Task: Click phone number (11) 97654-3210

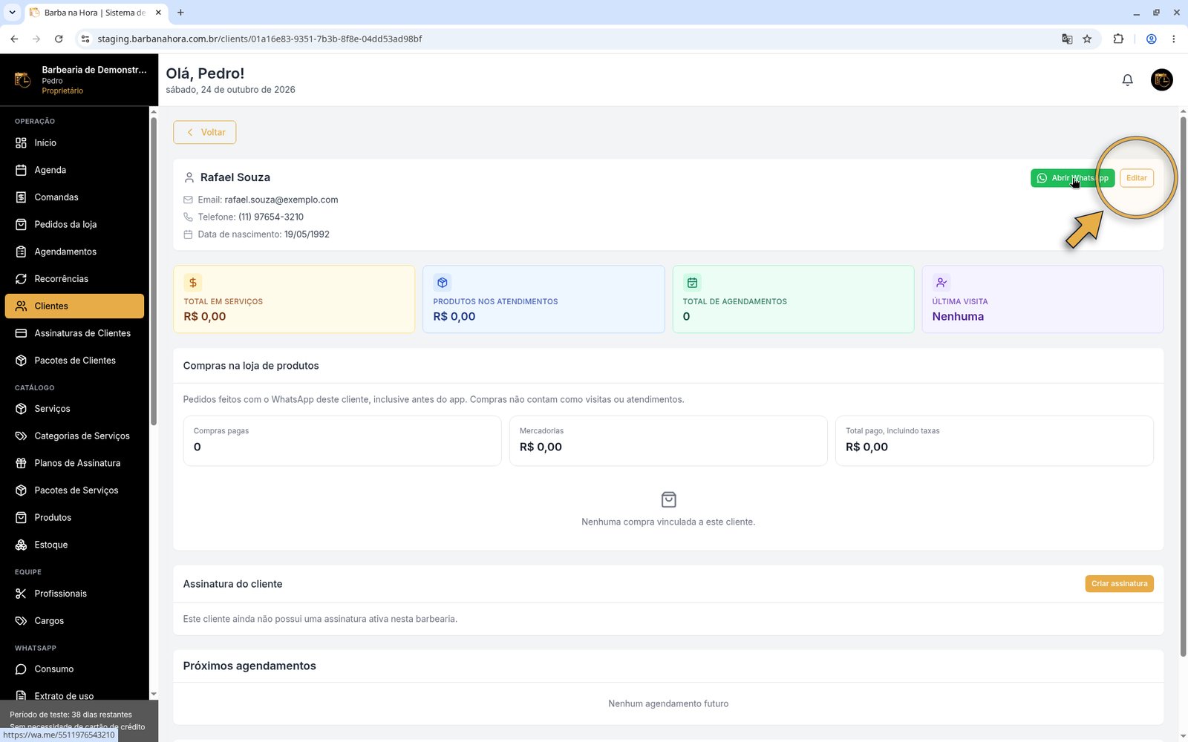Action: (x=271, y=217)
